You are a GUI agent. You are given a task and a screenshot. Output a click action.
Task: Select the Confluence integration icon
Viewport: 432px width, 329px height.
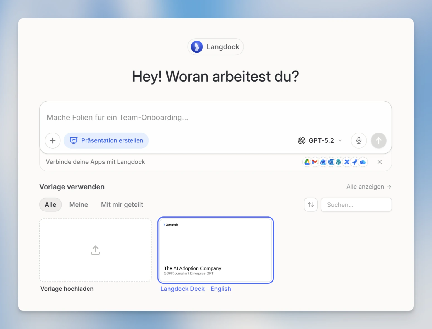tap(346, 162)
